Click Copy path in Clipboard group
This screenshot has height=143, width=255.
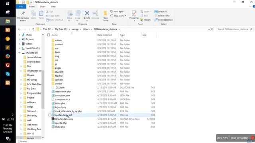click(53, 16)
